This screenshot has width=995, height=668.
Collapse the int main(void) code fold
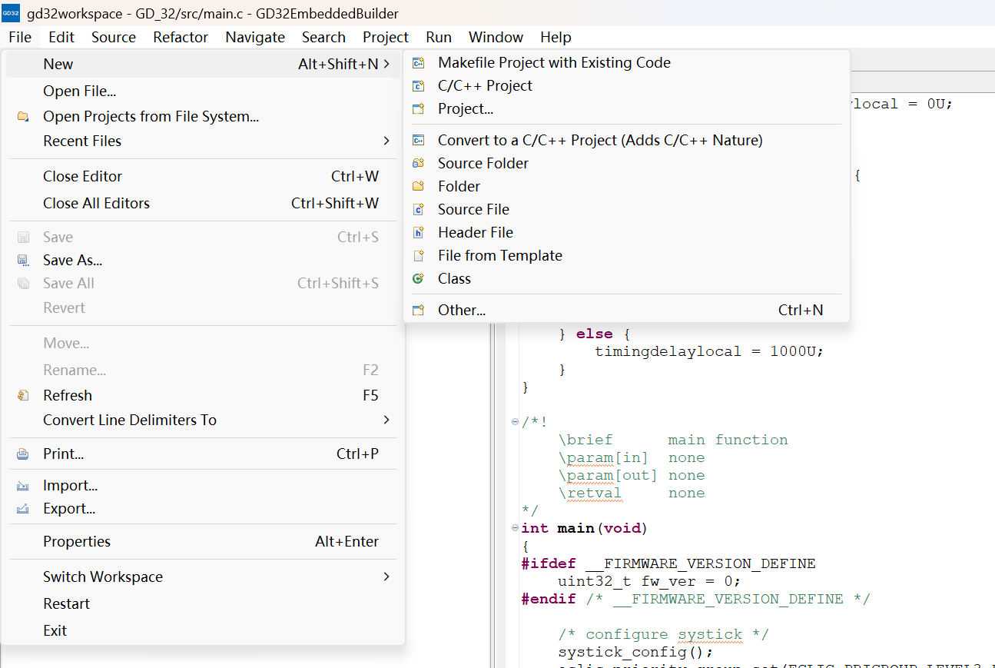[515, 528]
